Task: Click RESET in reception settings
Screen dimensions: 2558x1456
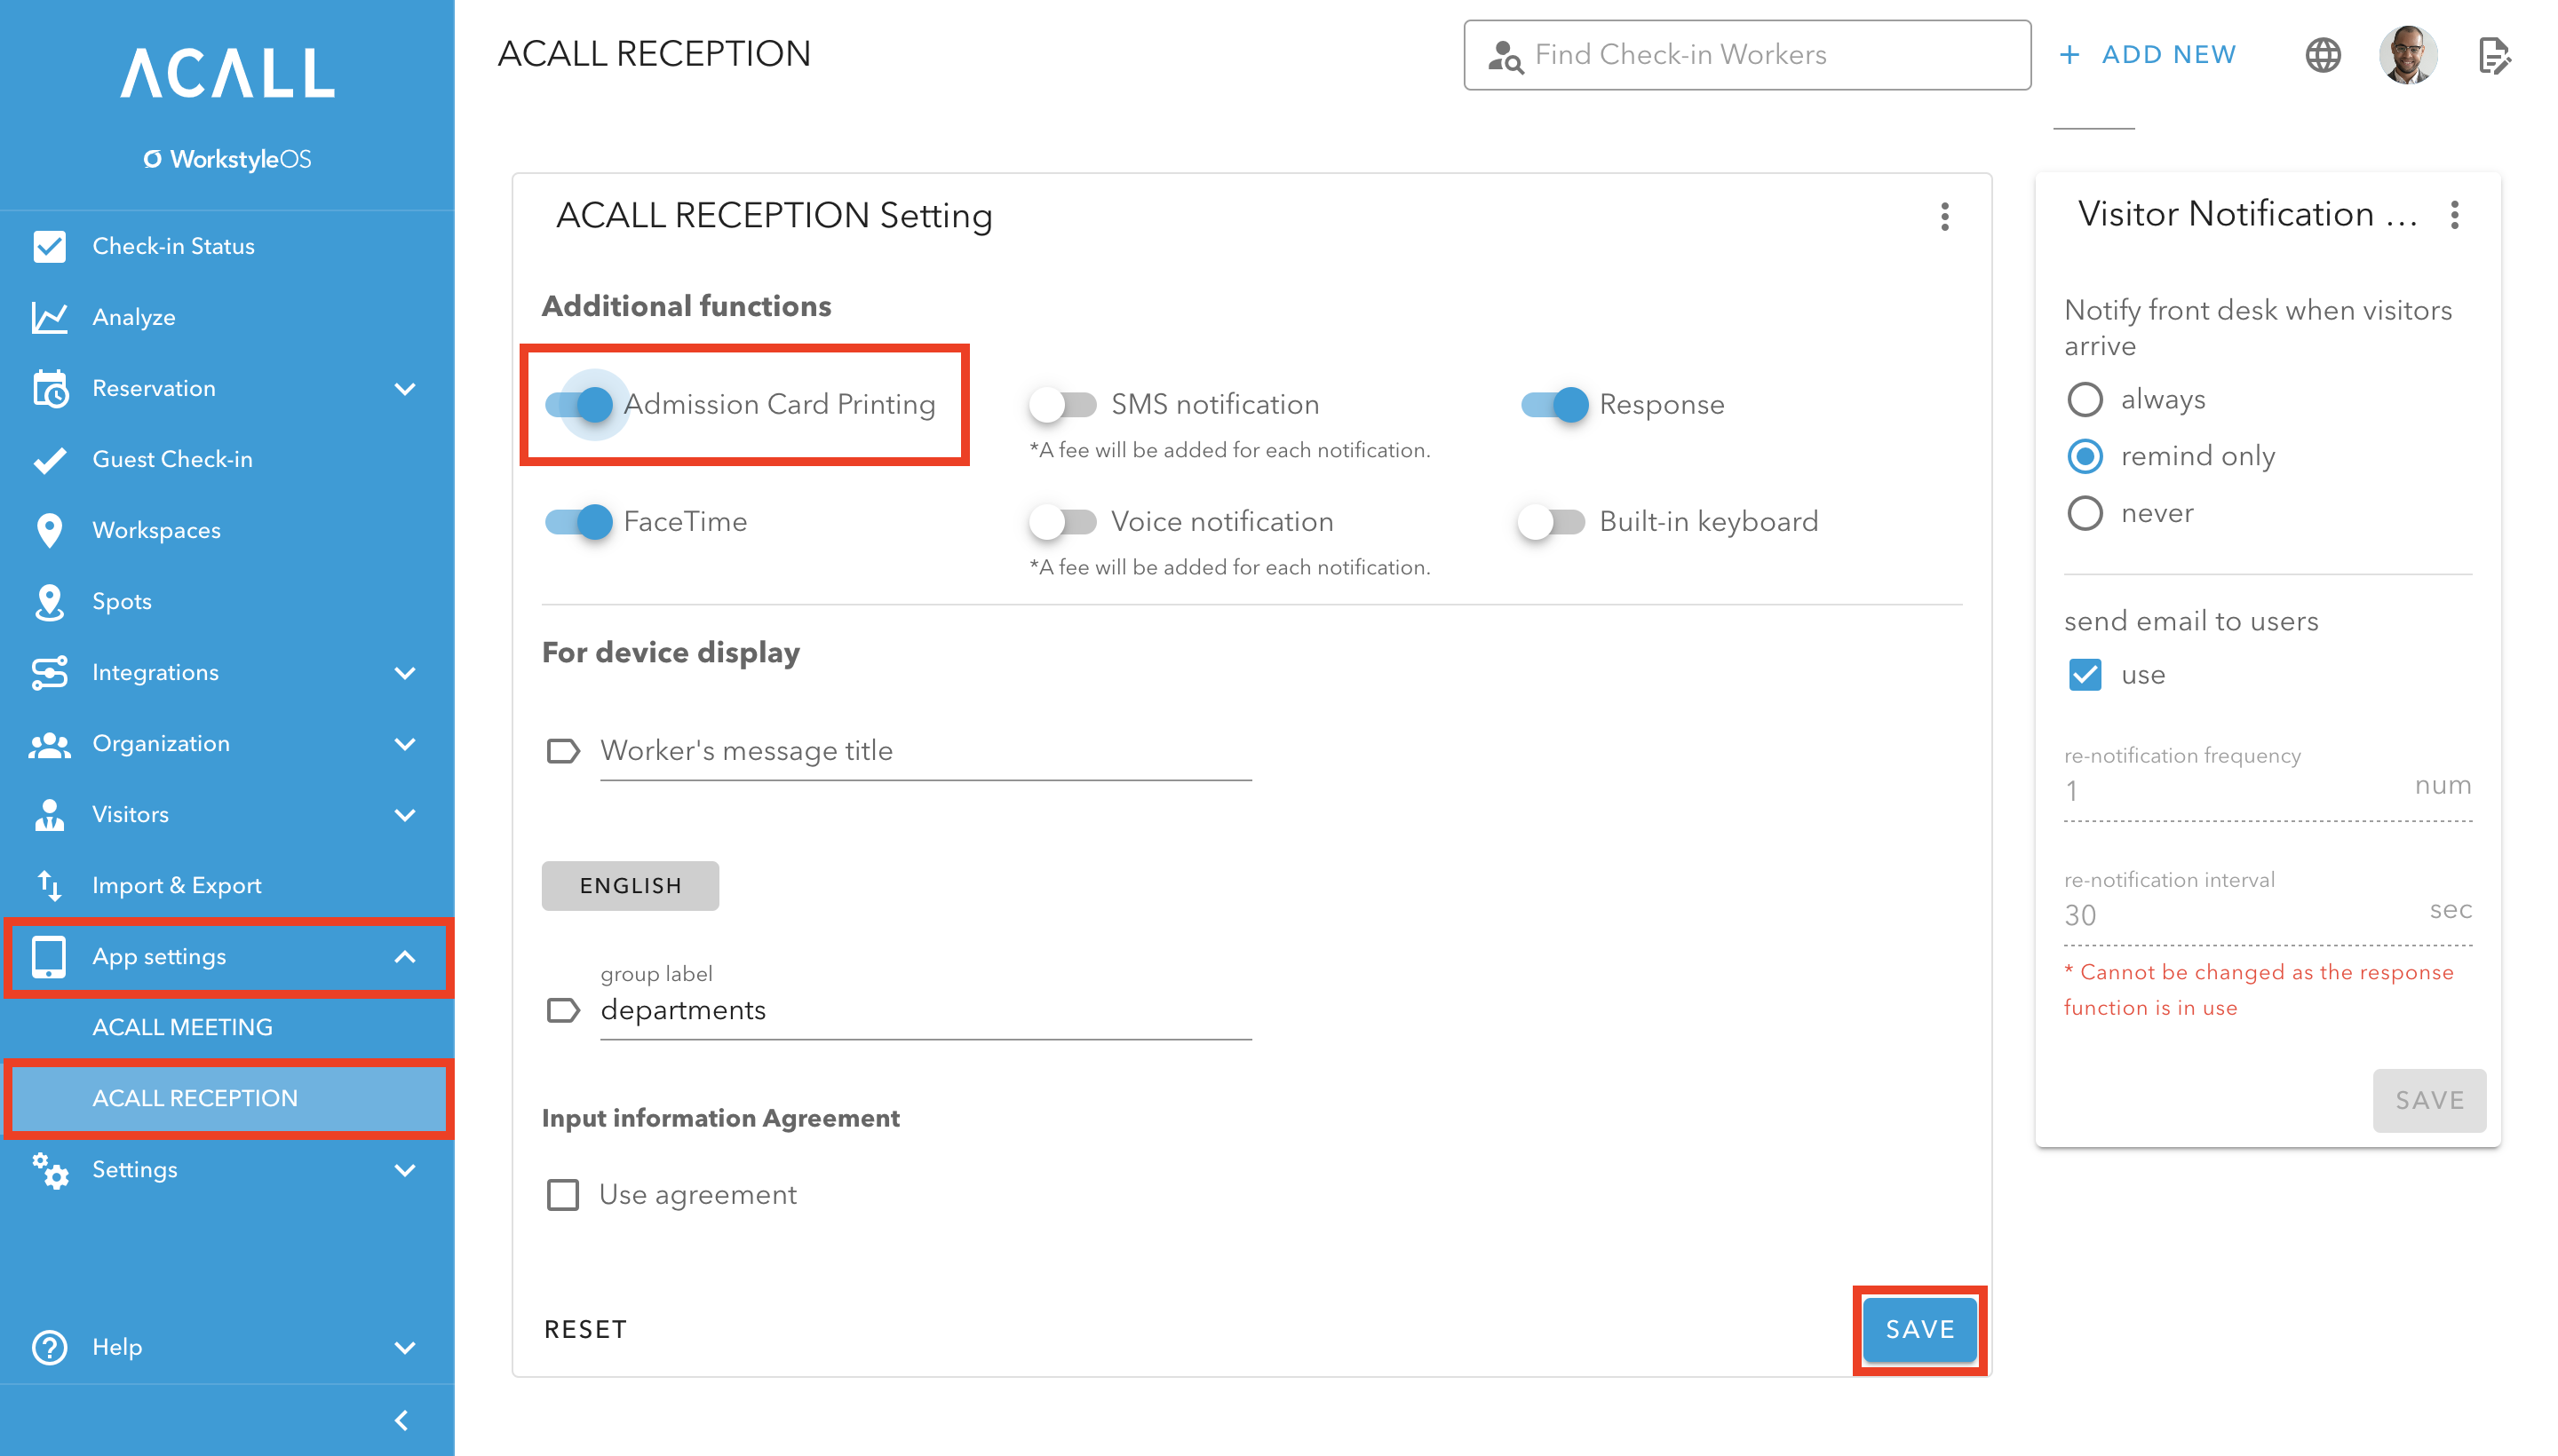Action: (x=585, y=1329)
